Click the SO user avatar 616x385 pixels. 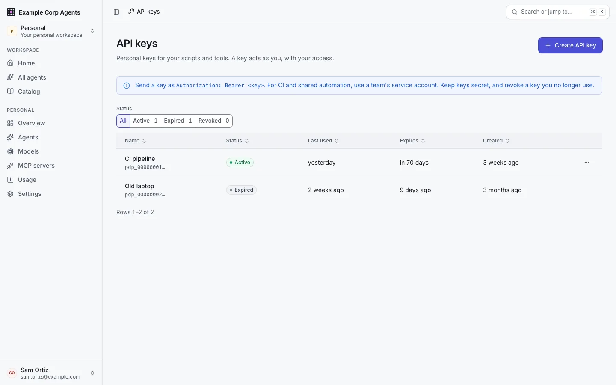tap(12, 373)
